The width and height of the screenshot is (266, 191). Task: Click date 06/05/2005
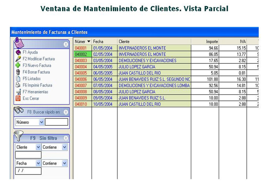(103, 73)
